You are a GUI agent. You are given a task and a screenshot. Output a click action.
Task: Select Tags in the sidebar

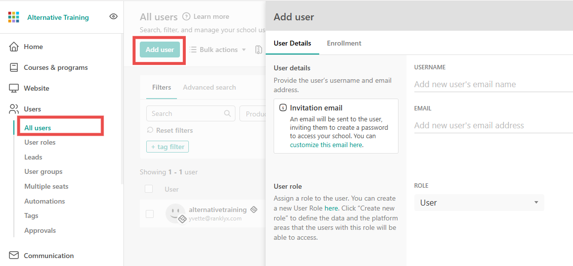(x=31, y=215)
